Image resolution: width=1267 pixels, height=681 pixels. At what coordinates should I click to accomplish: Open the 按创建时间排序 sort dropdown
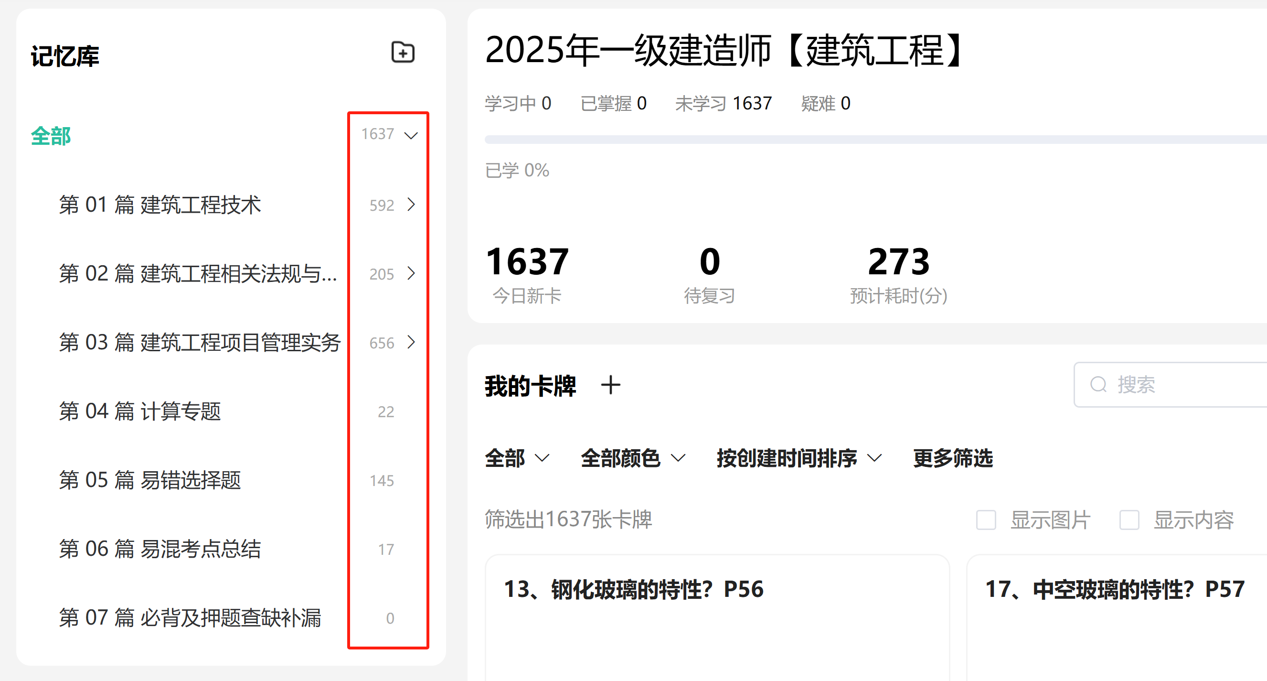799,458
